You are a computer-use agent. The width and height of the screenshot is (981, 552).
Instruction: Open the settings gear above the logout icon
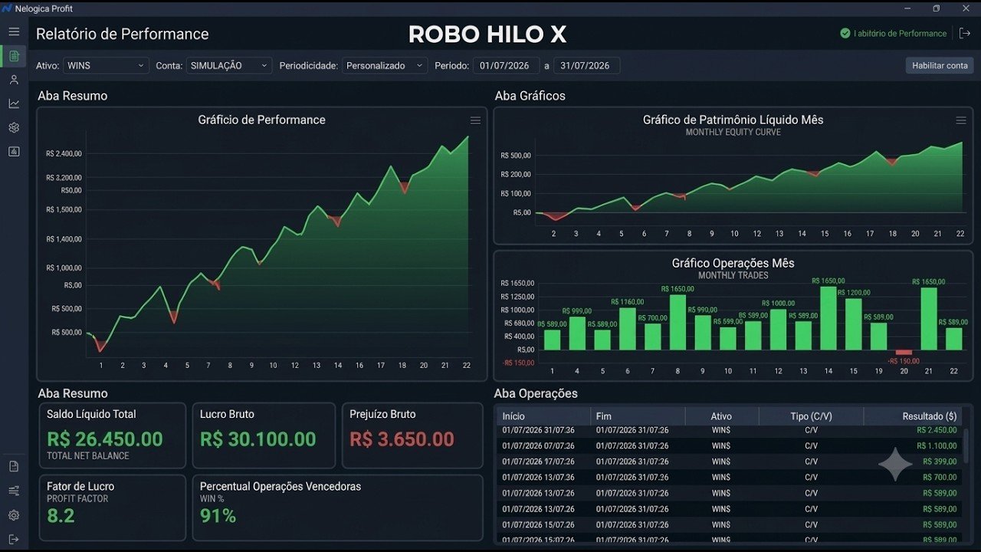tap(14, 515)
